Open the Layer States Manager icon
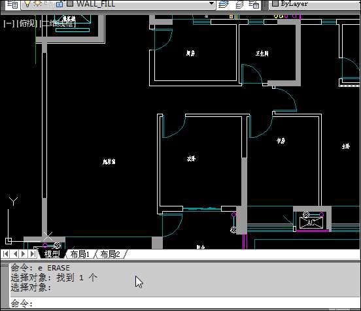This screenshot has width=361, height=311. pyautogui.click(x=254, y=4)
